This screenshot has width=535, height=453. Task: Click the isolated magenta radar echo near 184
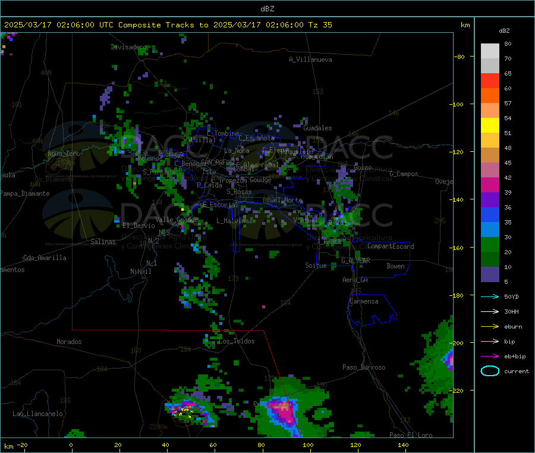click(x=264, y=307)
